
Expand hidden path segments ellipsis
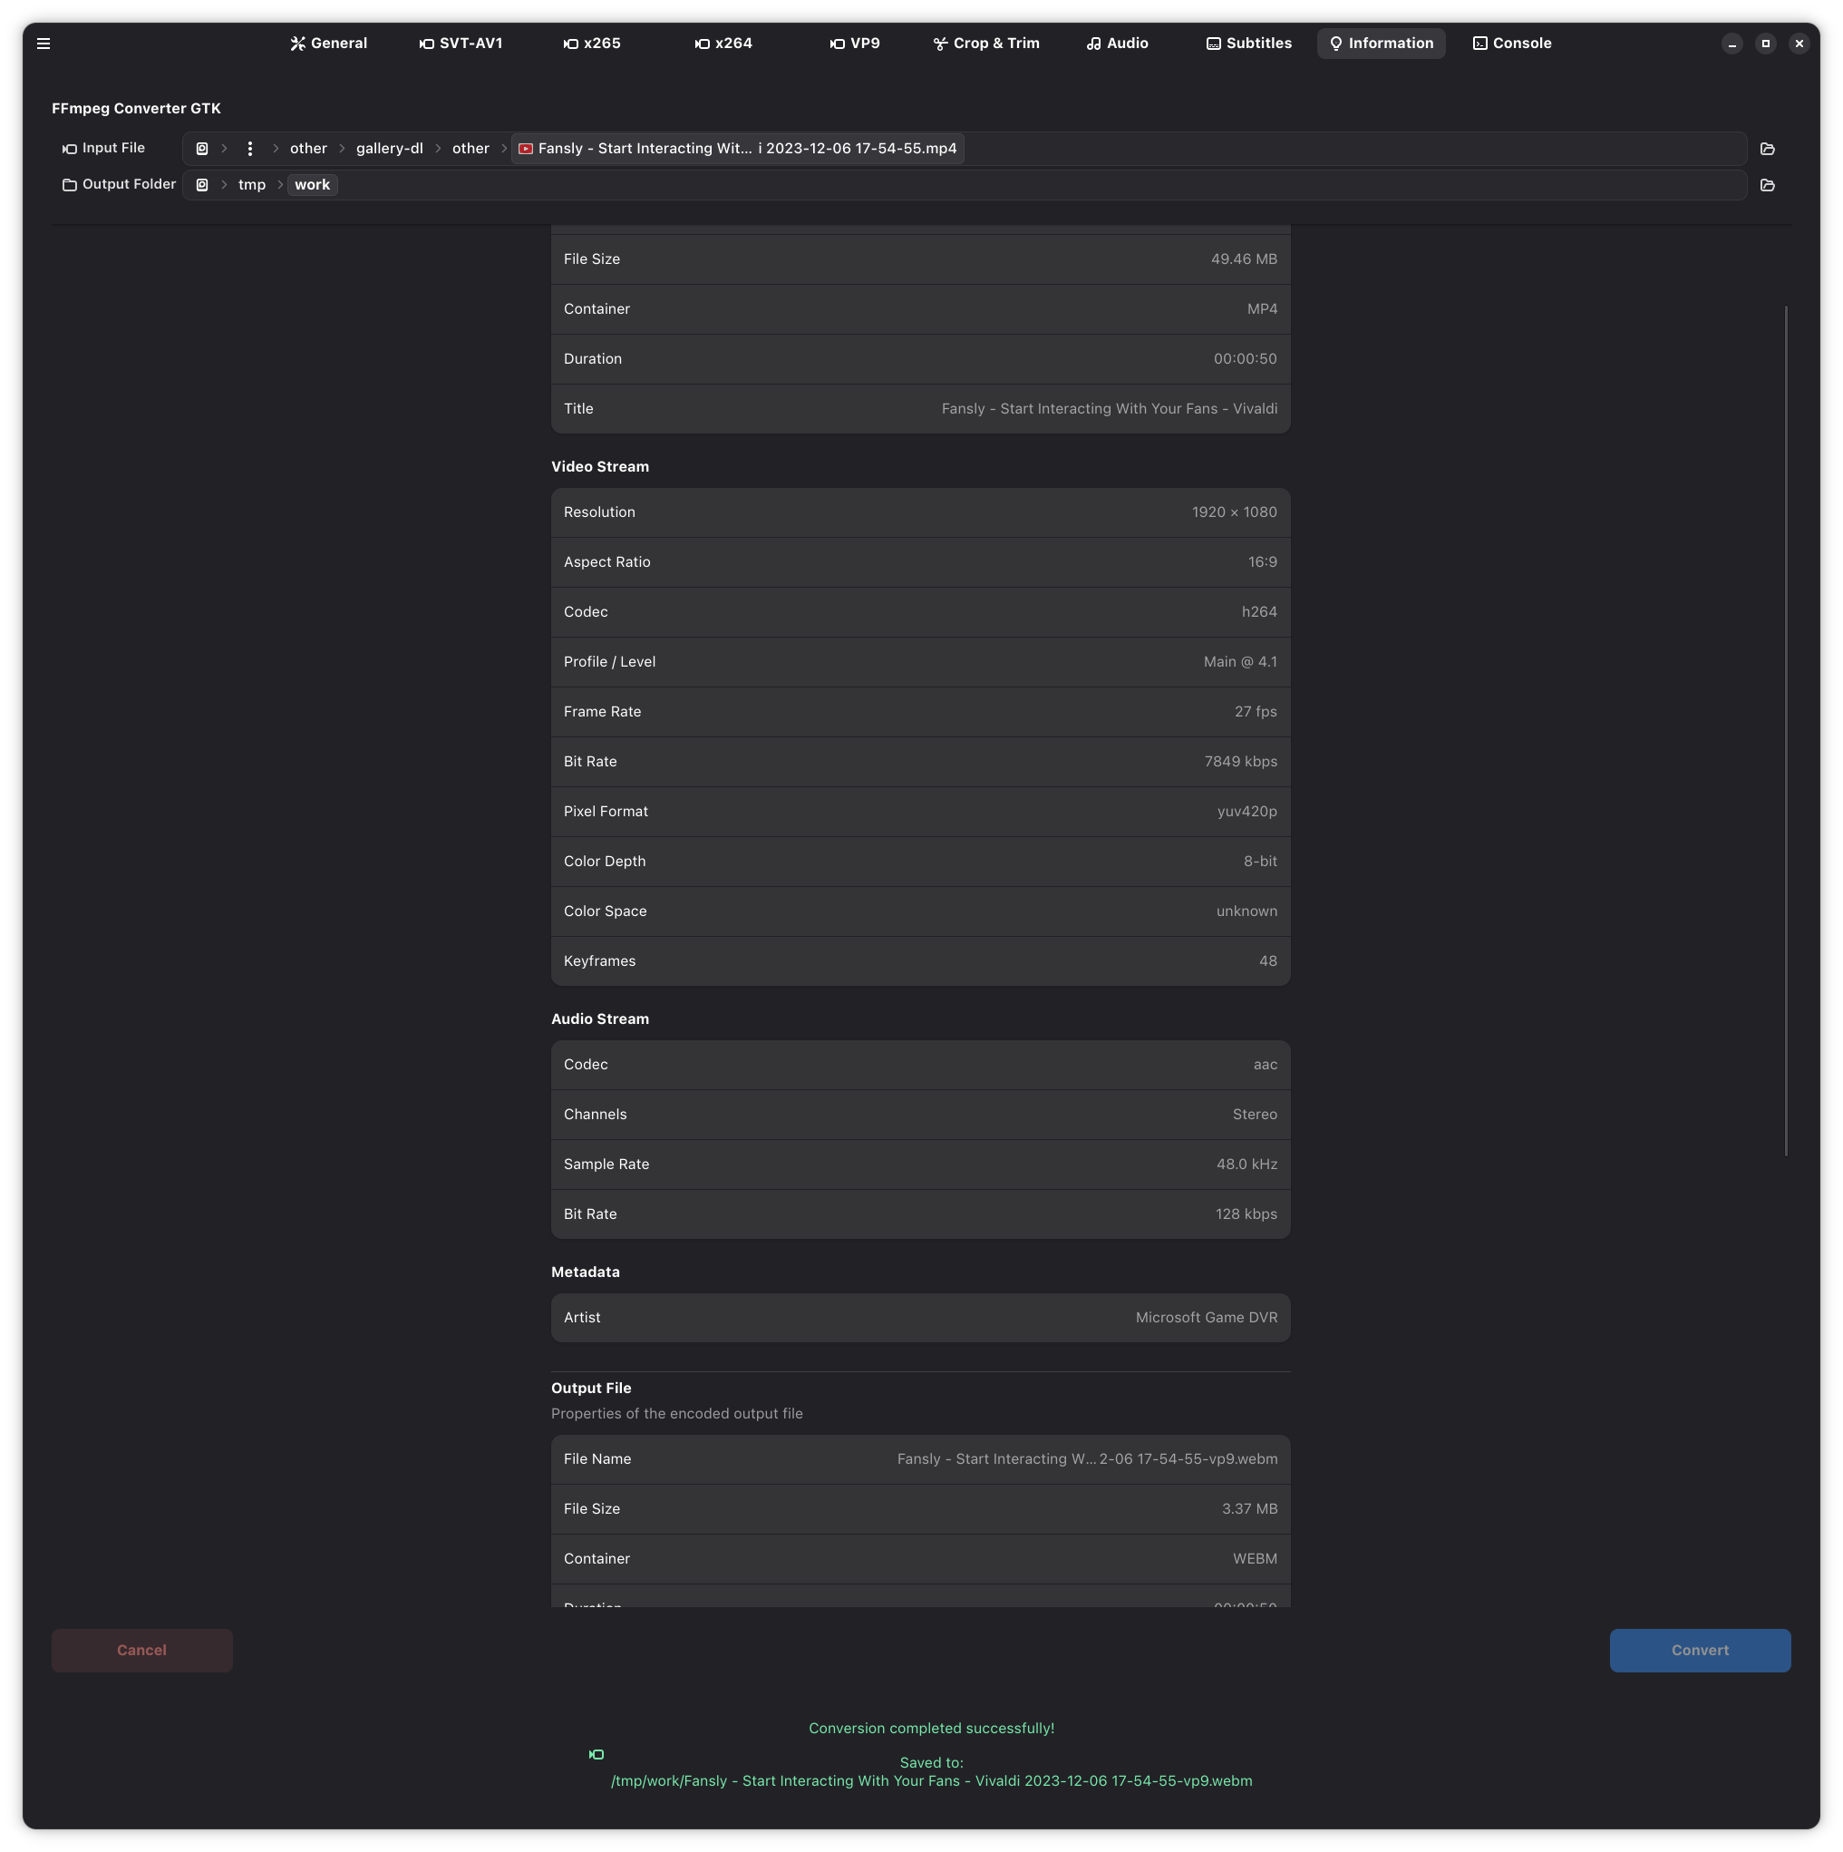tap(250, 149)
